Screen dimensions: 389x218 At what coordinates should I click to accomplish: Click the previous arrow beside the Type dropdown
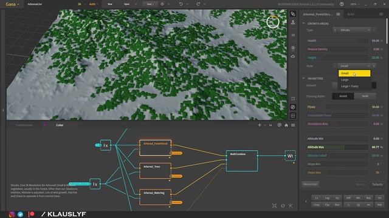pyautogui.click(x=335, y=30)
